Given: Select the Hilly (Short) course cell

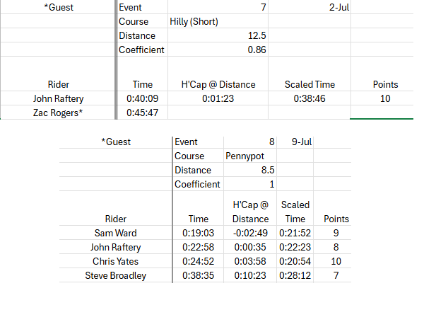Looking at the screenshot, I should pos(218,21).
